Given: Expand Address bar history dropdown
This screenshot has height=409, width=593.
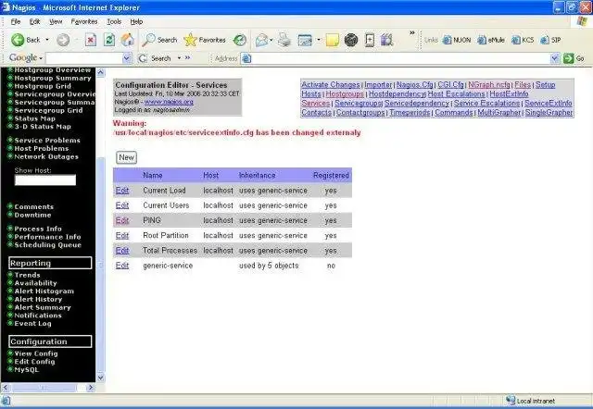Looking at the screenshot, I should [x=554, y=58].
